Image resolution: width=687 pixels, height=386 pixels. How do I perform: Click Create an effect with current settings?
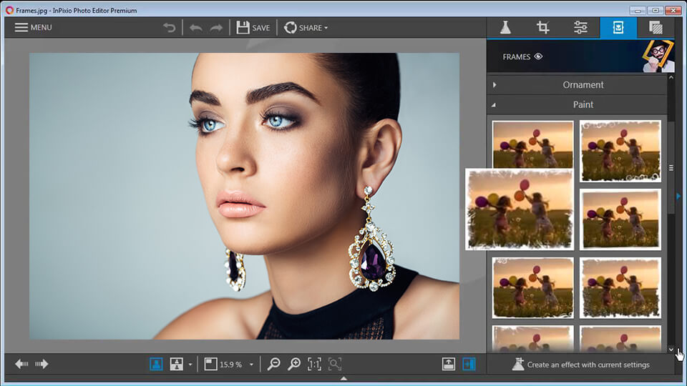580,364
